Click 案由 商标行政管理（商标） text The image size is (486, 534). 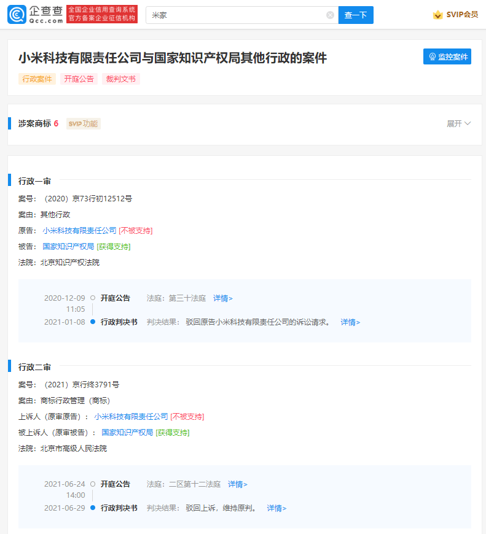(76, 400)
